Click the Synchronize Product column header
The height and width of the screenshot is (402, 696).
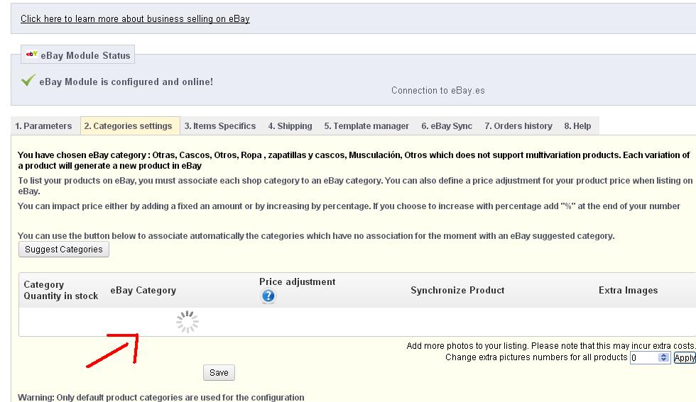[x=457, y=290]
